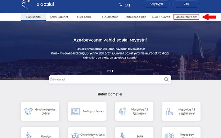
Task: Open Sual & Cavab section
Action: (x=161, y=17)
